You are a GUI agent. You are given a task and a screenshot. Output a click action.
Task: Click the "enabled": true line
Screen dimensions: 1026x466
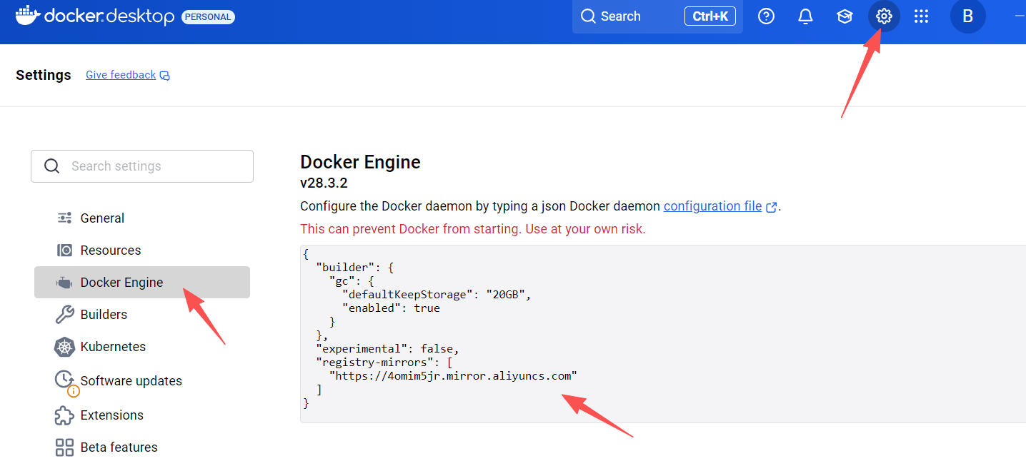(391, 308)
